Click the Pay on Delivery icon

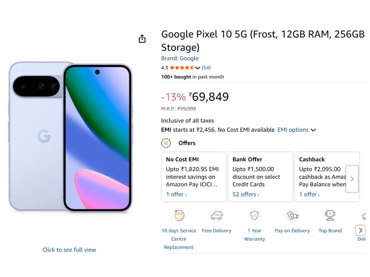(x=292, y=215)
